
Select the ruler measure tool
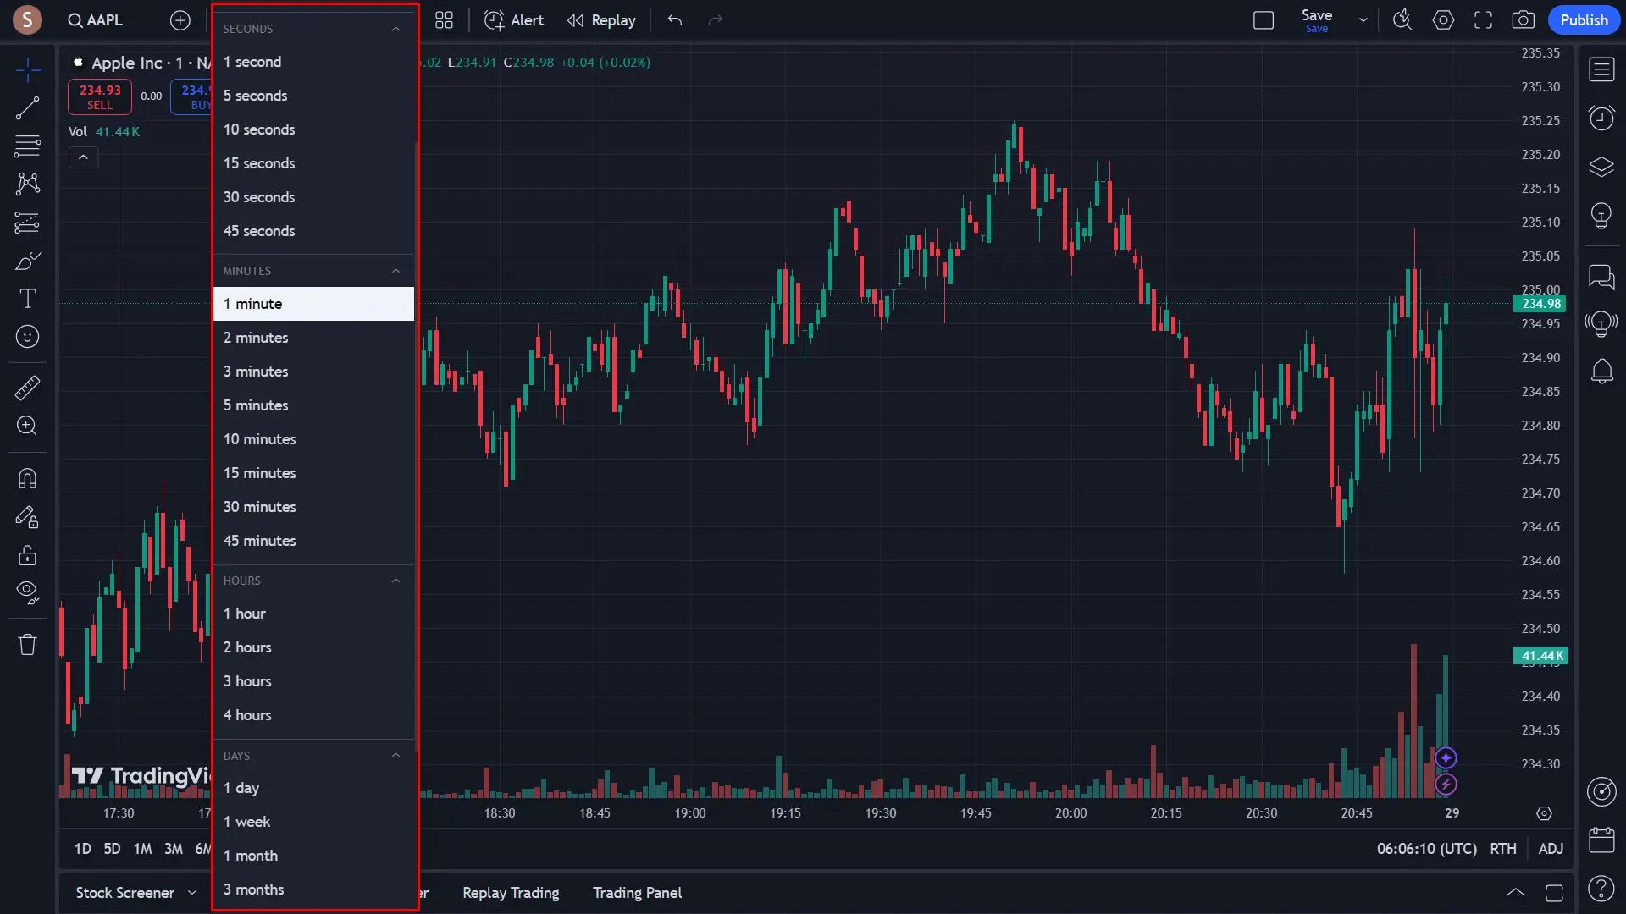[27, 388]
